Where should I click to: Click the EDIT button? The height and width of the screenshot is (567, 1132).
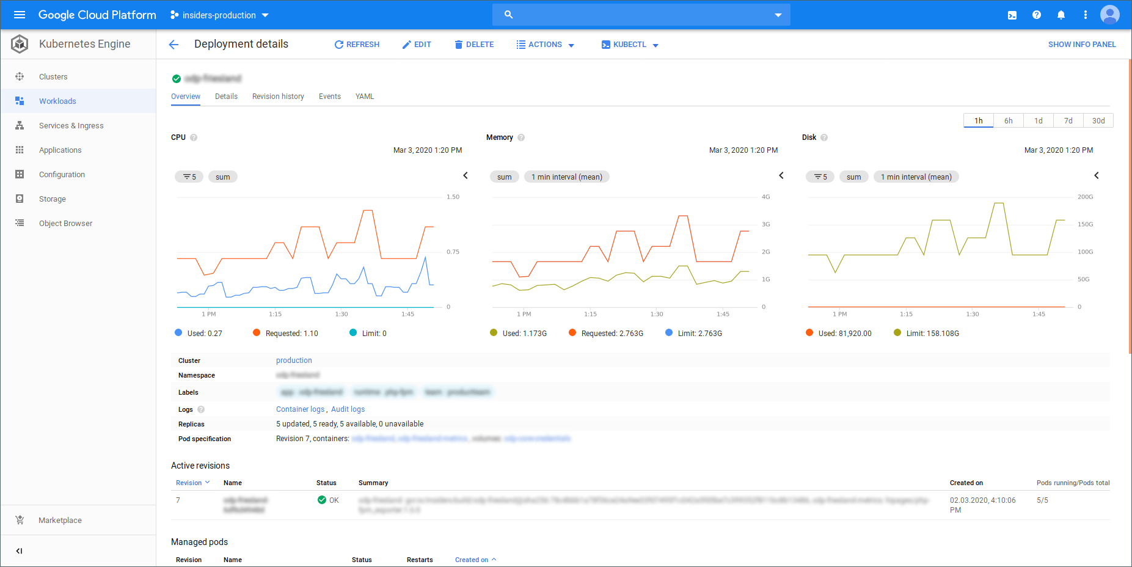pos(417,45)
